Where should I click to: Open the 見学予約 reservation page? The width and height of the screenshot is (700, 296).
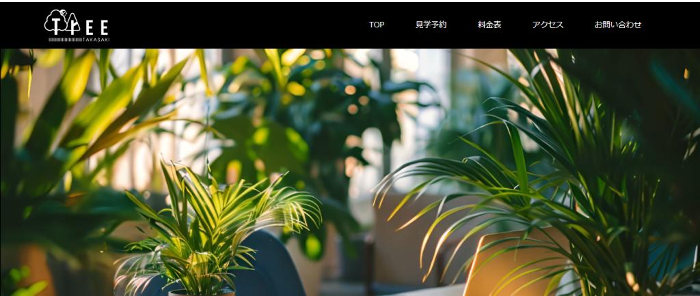(431, 25)
